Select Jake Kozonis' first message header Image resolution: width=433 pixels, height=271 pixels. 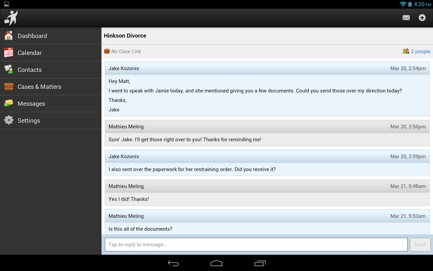click(x=267, y=68)
